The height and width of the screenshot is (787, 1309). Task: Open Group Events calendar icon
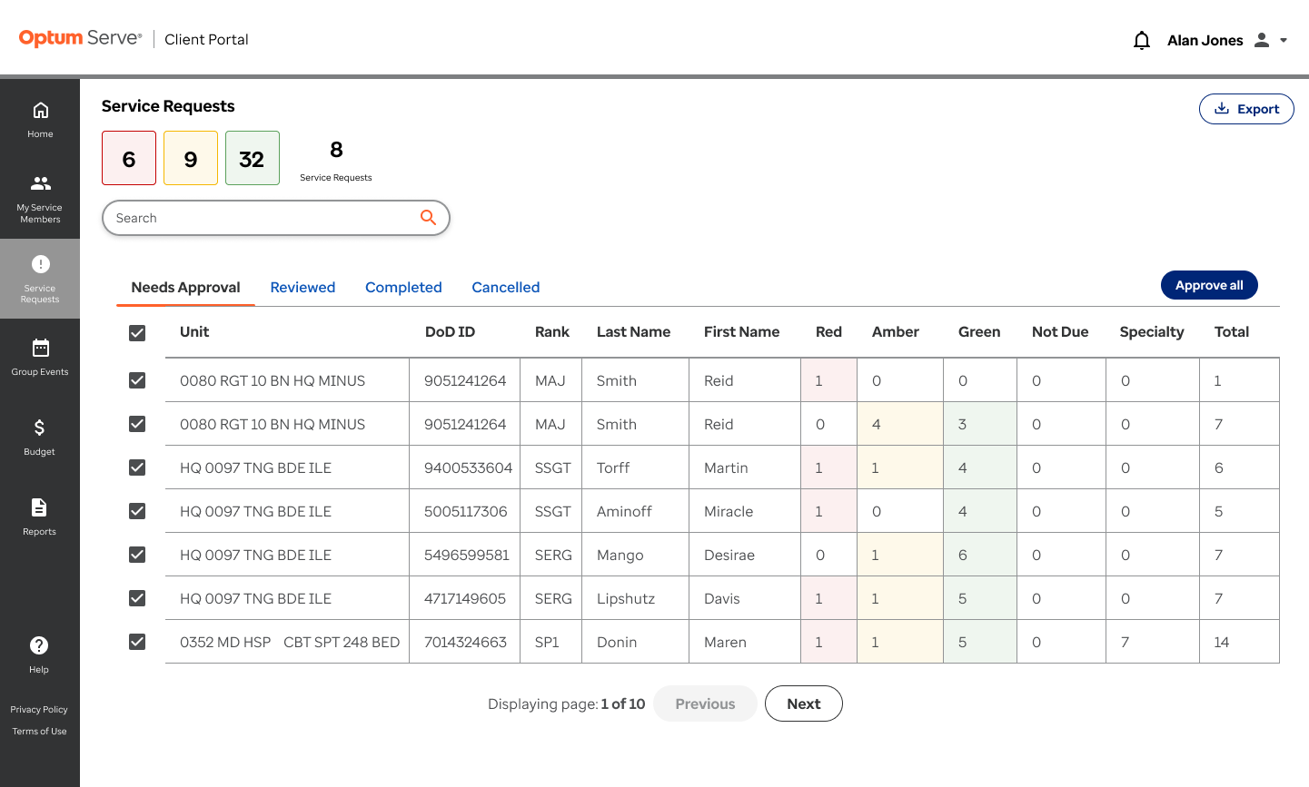(x=40, y=348)
